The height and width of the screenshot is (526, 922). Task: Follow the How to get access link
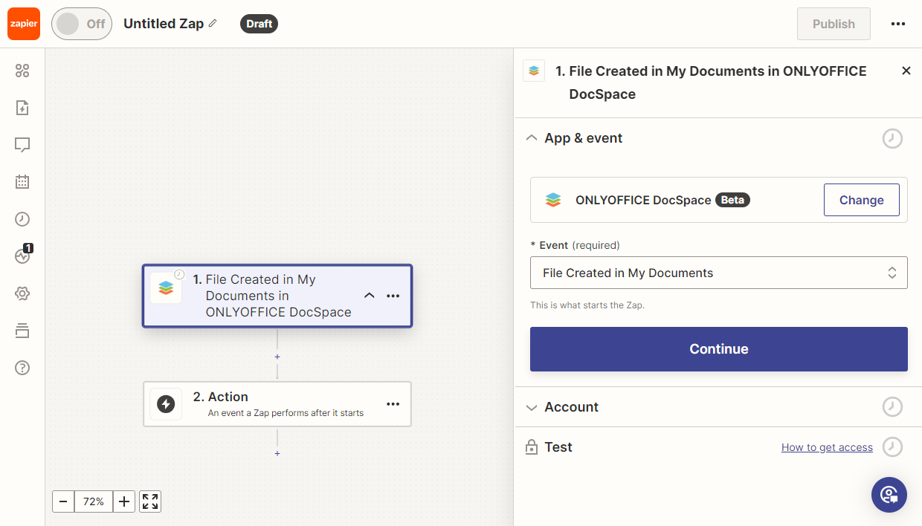pyautogui.click(x=827, y=447)
